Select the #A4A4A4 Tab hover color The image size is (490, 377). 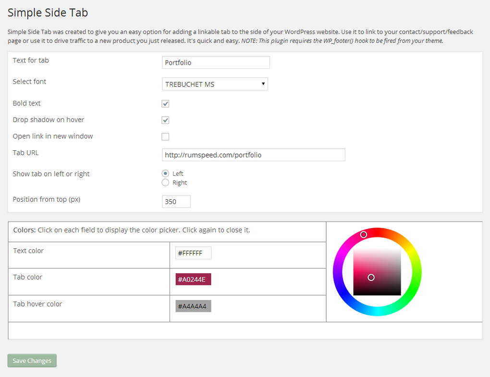193,305
